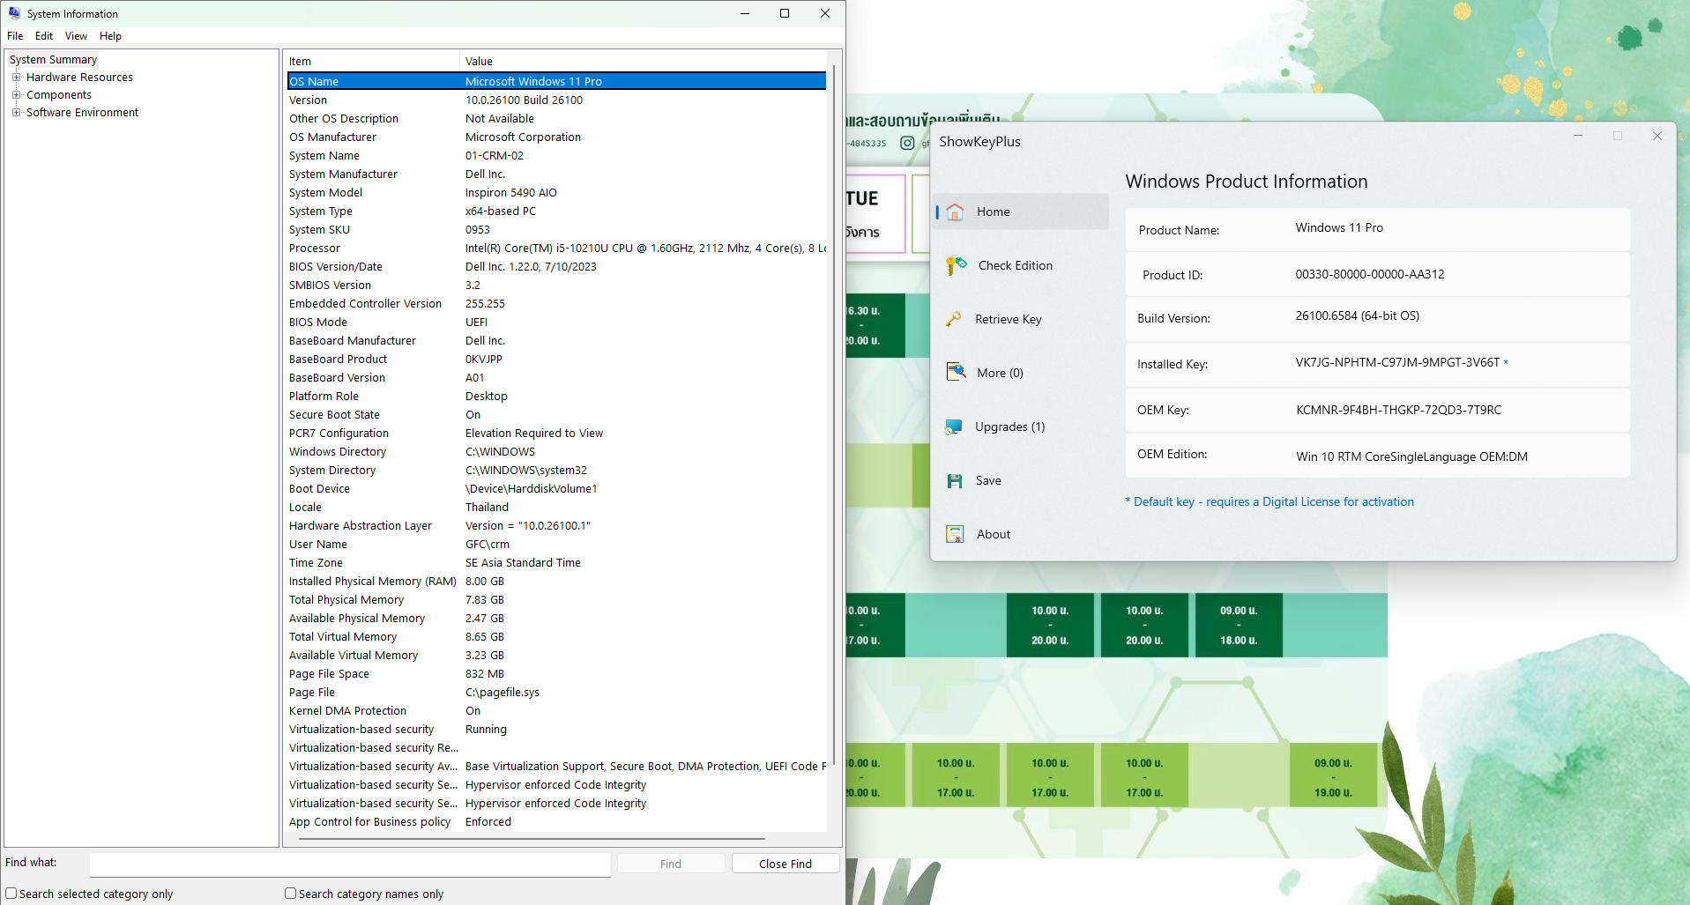Click the Close Find button
Viewport: 1690px width, 905px height.
click(x=785, y=864)
